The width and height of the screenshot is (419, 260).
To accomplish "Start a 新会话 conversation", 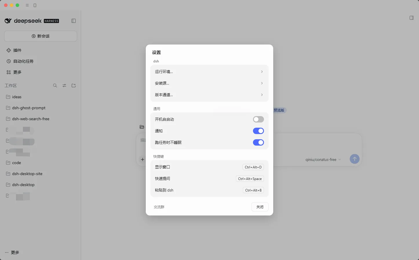I will pos(41,36).
